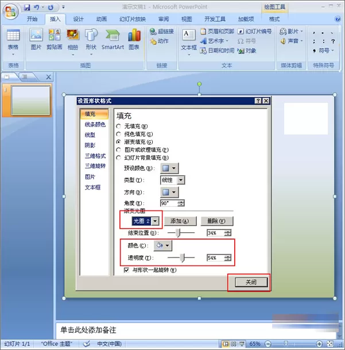Image resolution: width=345 pixels, height=350 pixels.
Task: Switch to slide sorter view
Action: coord(234,344)
